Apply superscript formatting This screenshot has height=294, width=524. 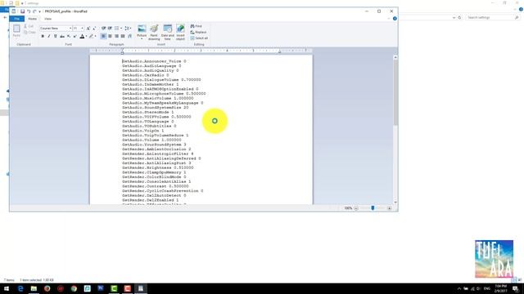tap(75, 36)
